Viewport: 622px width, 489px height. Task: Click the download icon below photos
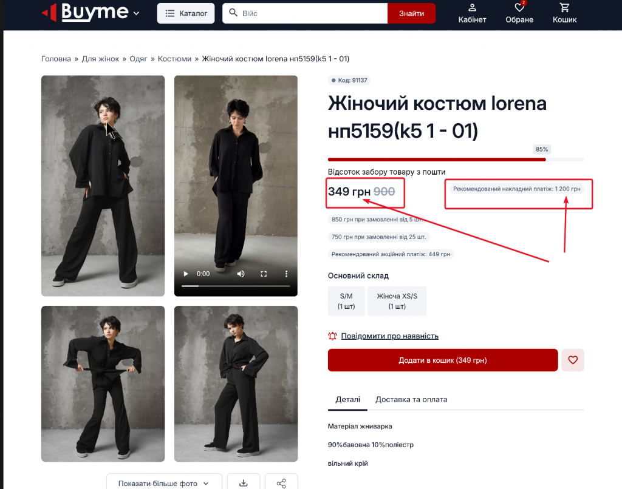(244, 483)
